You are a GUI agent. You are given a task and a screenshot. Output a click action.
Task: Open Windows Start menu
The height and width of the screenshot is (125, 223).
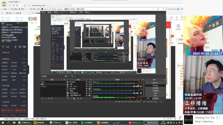tap(3, 123)
